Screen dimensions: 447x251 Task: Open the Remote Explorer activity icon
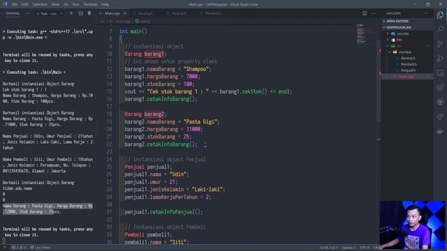pyautogui.click(x=440, y=73)
